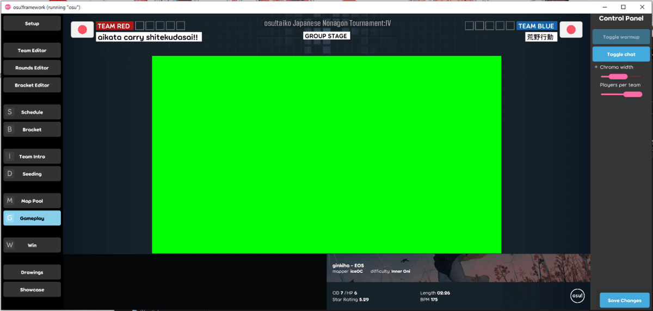This screenshot has height=311, width=653.
Task: Open the Rounds Editor screen
Action: [x=32, y=68]
